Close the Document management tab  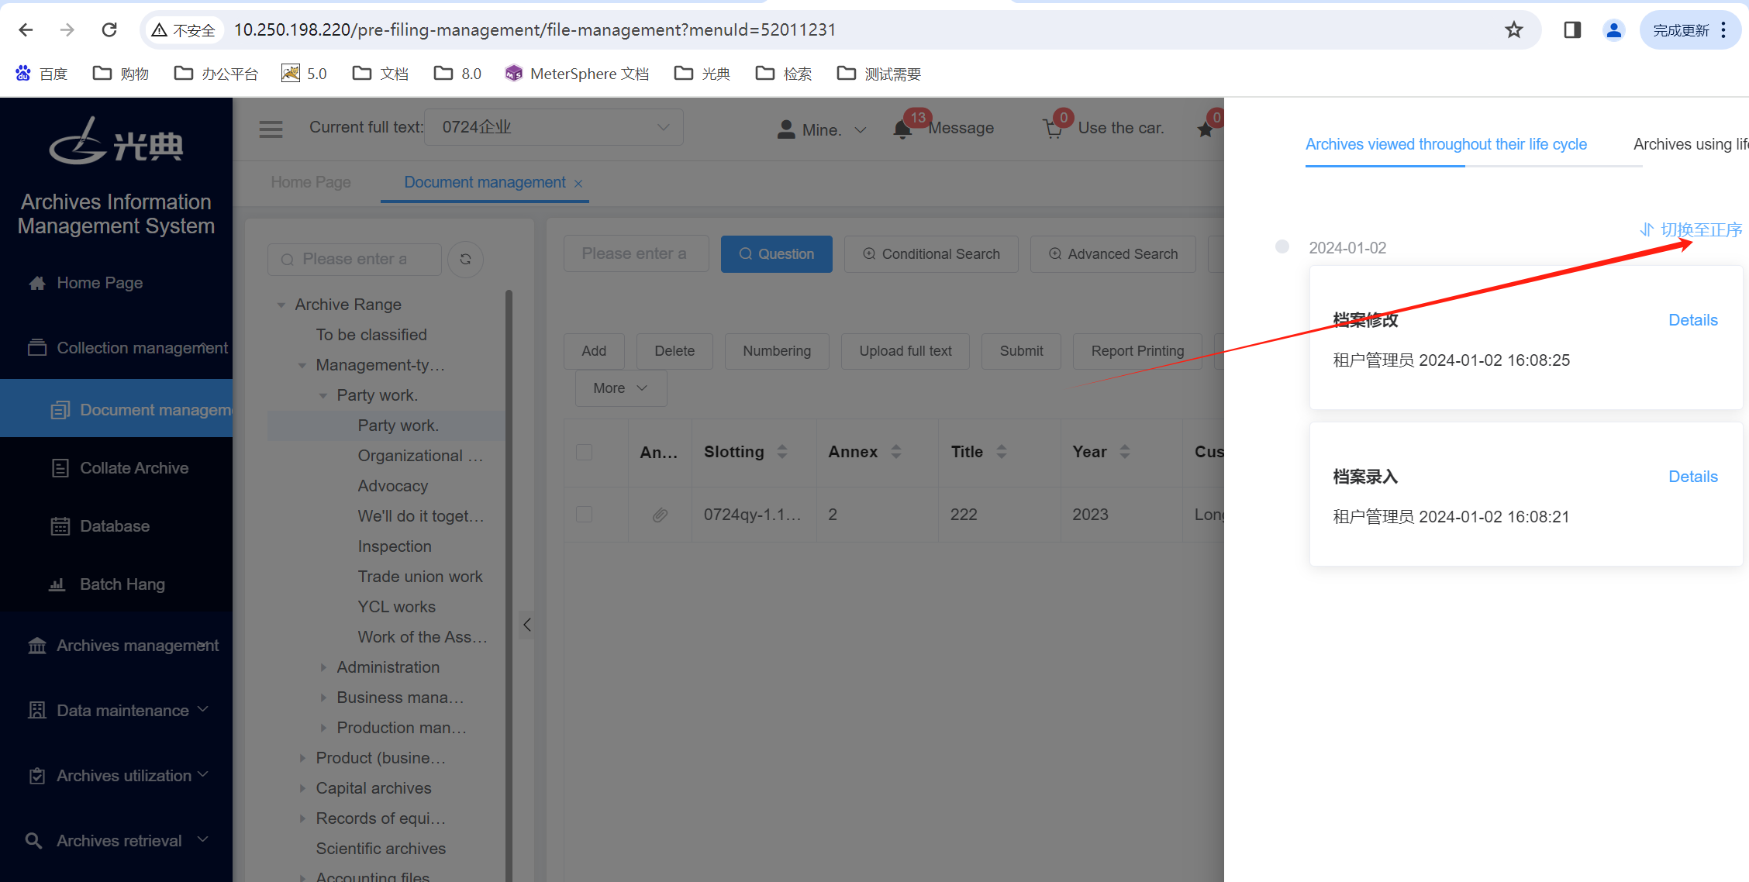(578, 183)
